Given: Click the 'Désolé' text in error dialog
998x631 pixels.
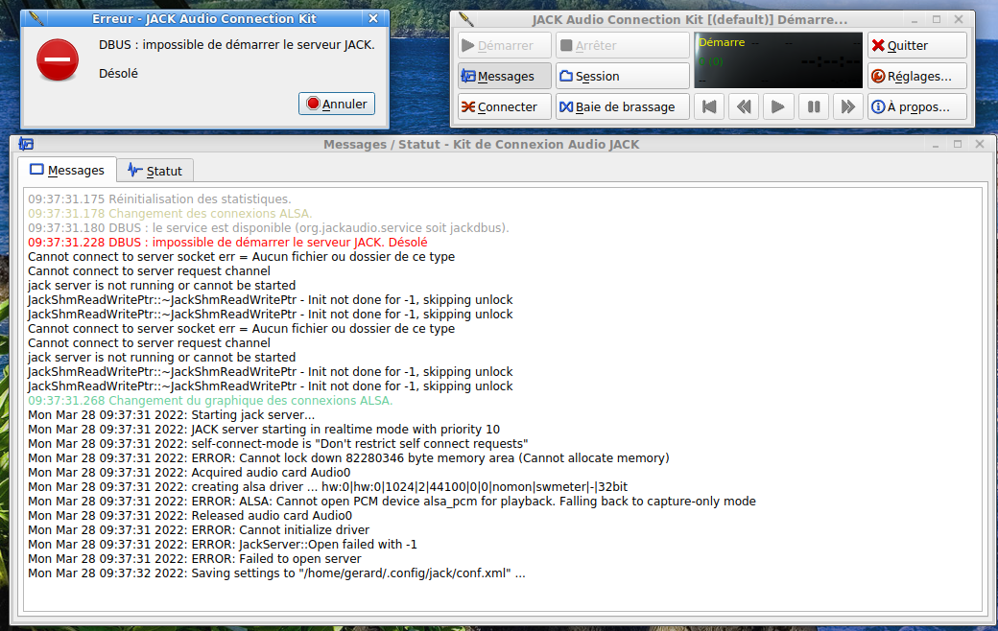Looking at the screenshot, I should pyautogui.click(x=118, y=73).
